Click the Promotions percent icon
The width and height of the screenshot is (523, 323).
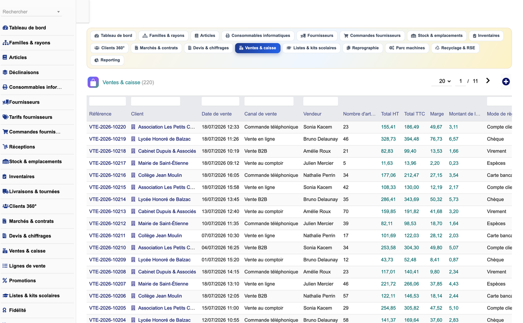point(5,281)
